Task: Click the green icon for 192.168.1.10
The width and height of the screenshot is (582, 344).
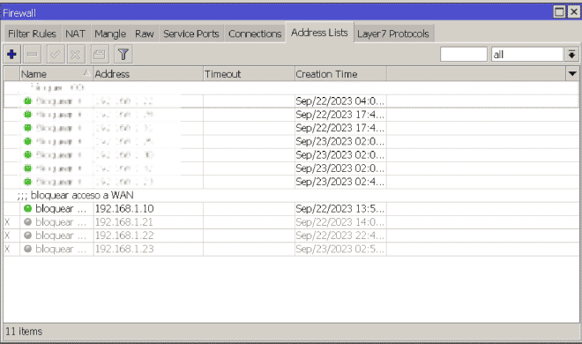Action: [x=28, y=208]
